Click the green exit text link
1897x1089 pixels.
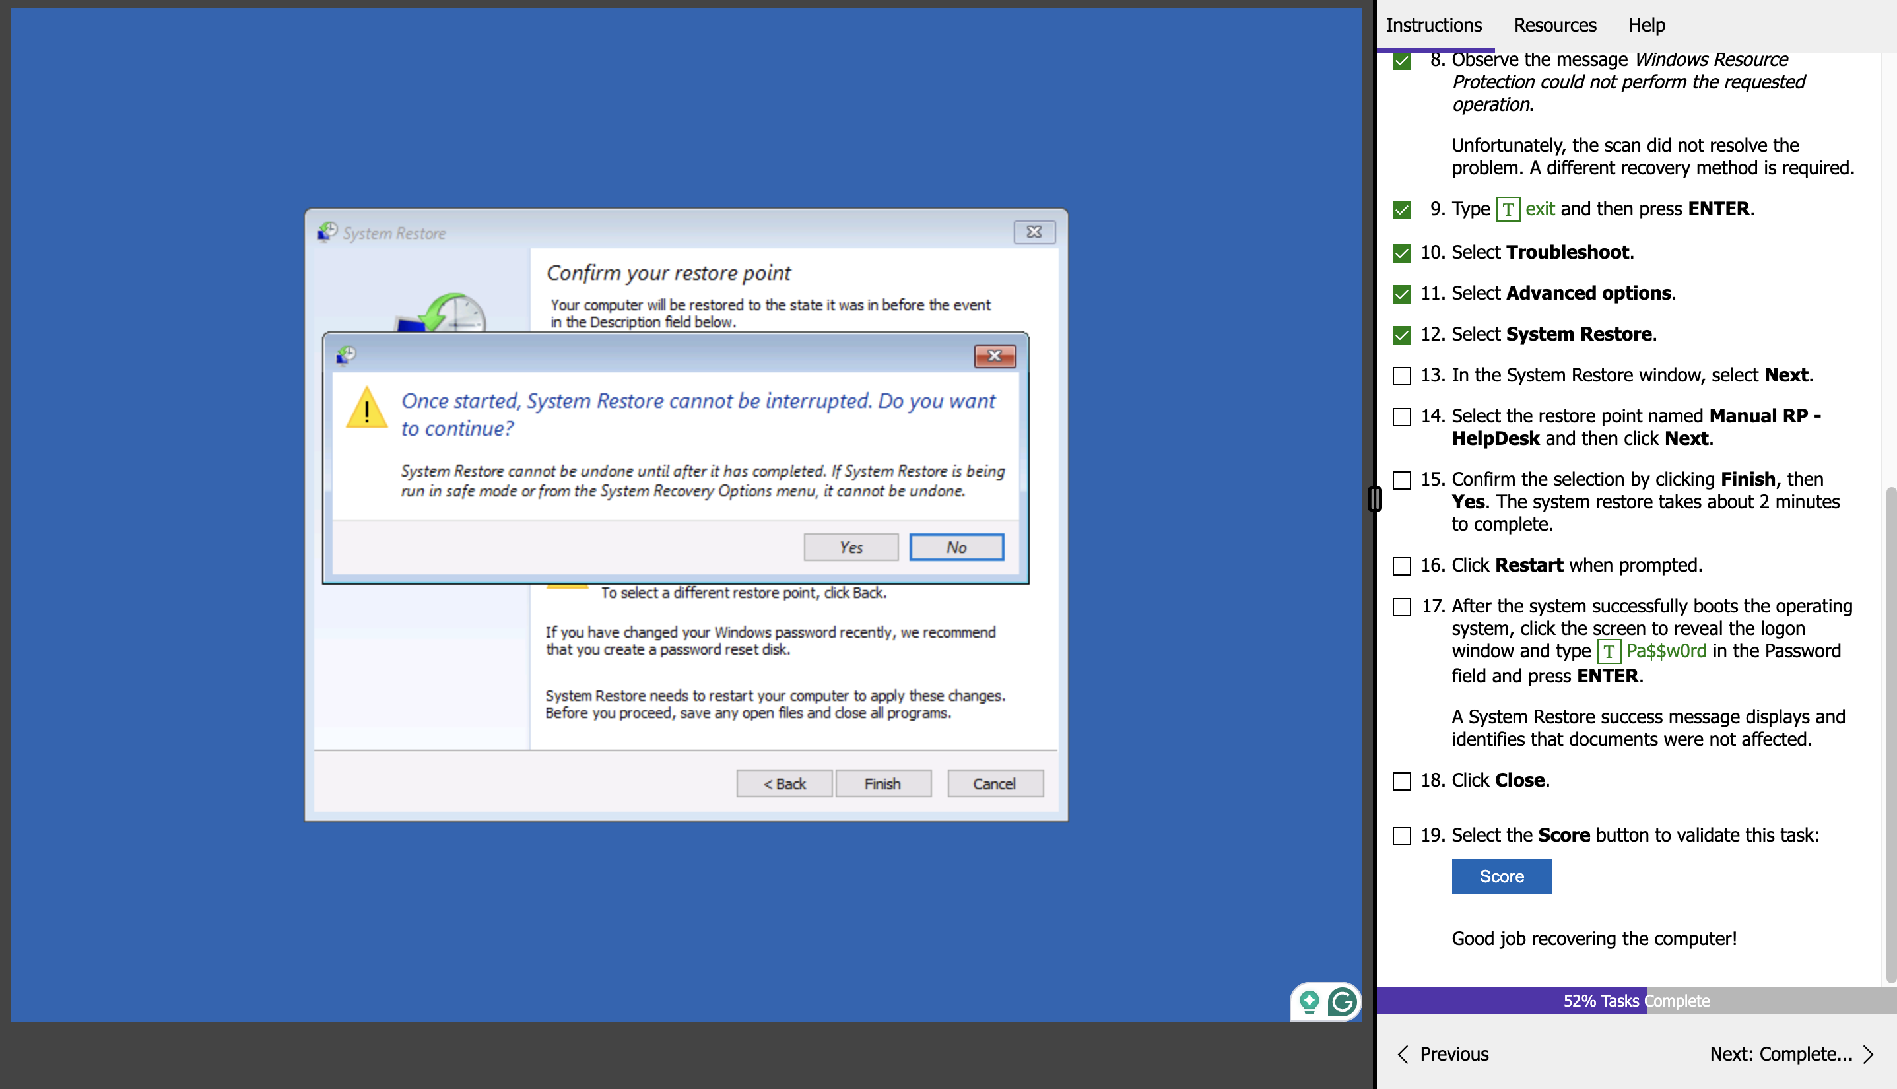pos(1539,209)
